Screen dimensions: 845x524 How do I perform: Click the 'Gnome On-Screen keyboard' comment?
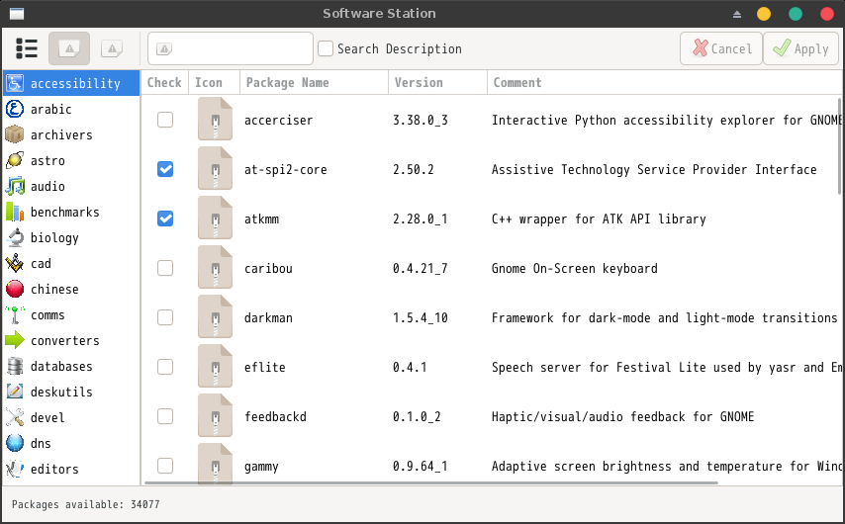[575, 268]
